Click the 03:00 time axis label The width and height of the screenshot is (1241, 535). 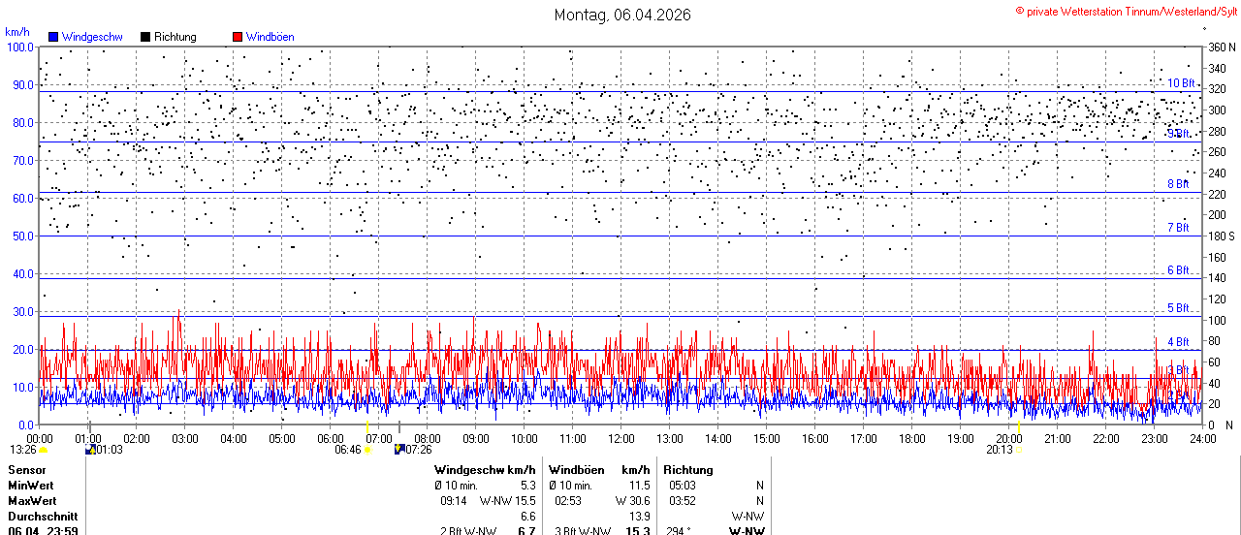coord(184,439)
